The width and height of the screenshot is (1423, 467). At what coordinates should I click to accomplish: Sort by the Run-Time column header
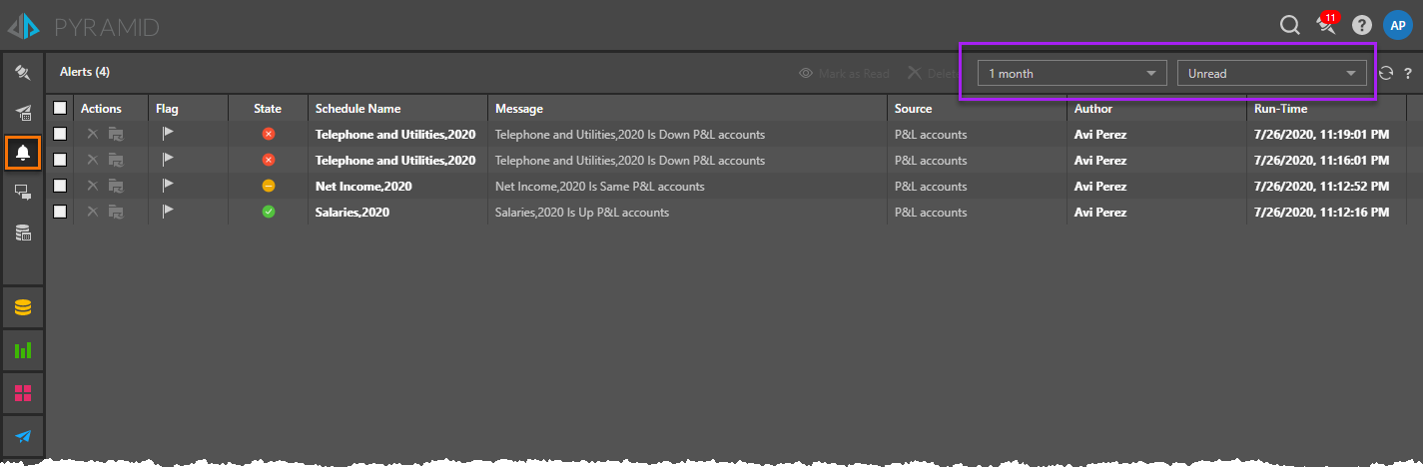point(1280,109)
